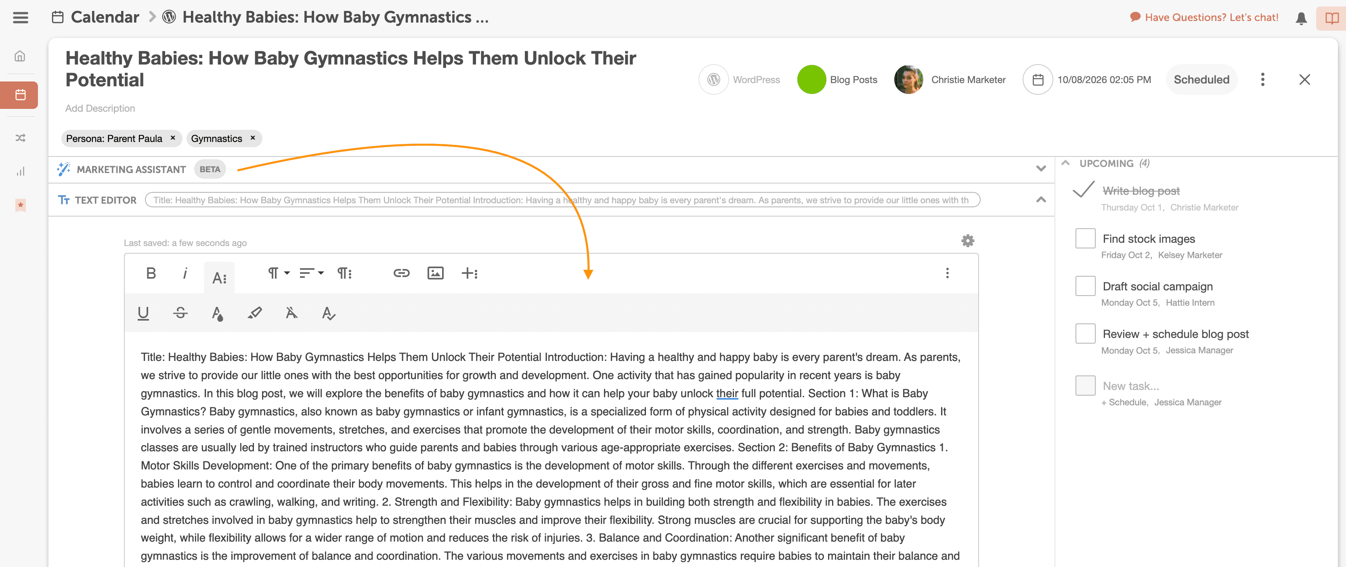Image resolution: width=1346 pixels, height=567 pixels.
Task: Collapse the Text Editor section
Action: click(1041, 200)
